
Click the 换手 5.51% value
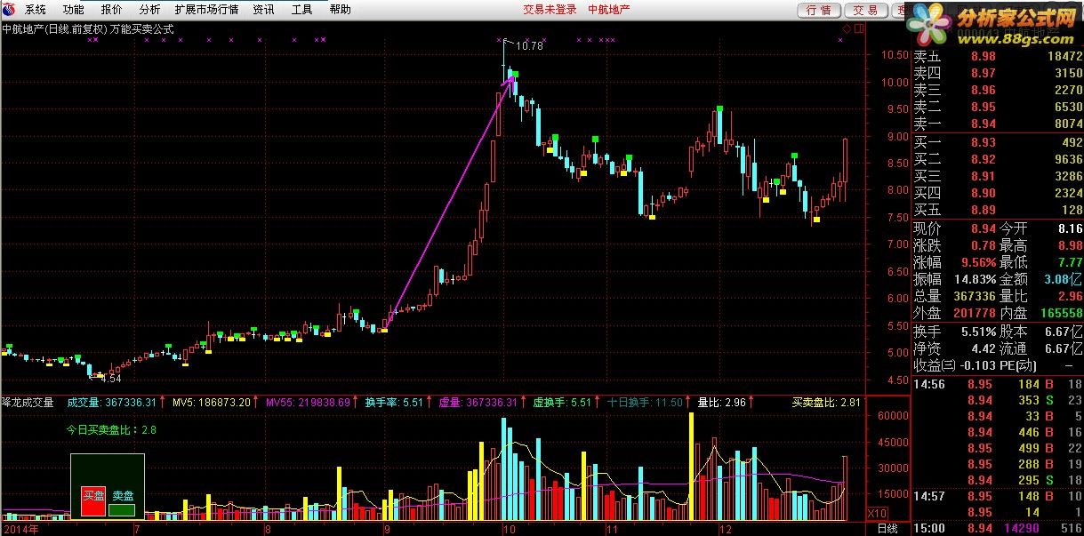click(x=977, y=331)
